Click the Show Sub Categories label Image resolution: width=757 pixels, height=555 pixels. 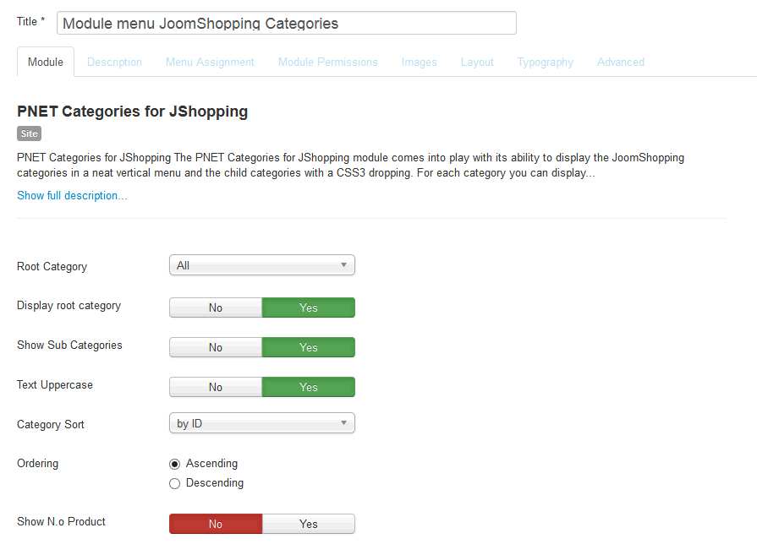coord(69,346)
